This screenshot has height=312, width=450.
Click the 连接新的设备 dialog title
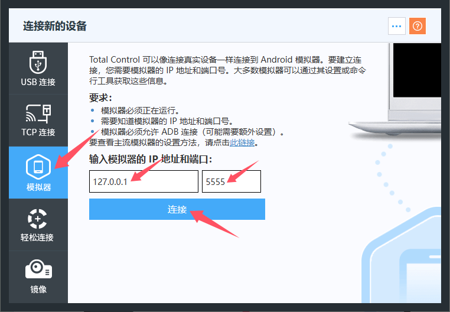[55, 26]
